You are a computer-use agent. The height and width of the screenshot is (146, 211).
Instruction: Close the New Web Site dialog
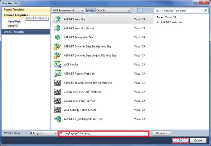(x=204, y=2)
